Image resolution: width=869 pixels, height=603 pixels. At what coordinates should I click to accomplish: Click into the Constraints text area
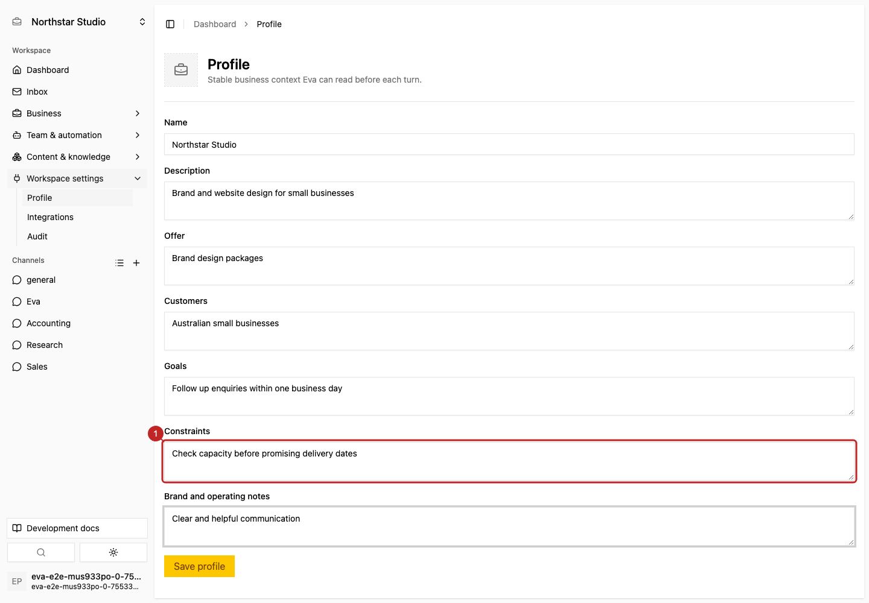pos(509,461)
